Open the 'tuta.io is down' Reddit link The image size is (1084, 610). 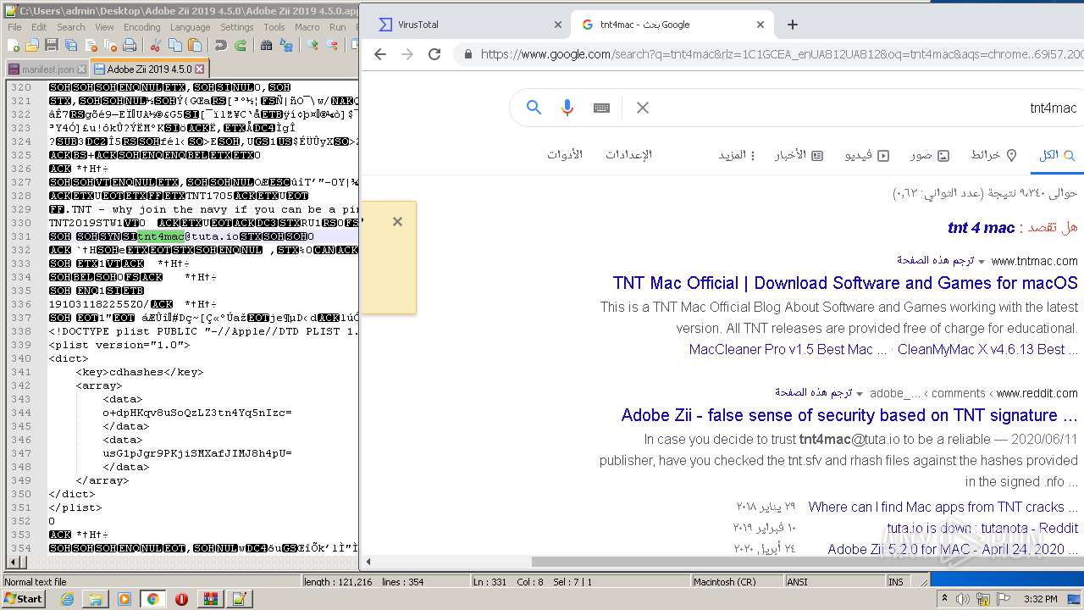click(x=982, y=528)
